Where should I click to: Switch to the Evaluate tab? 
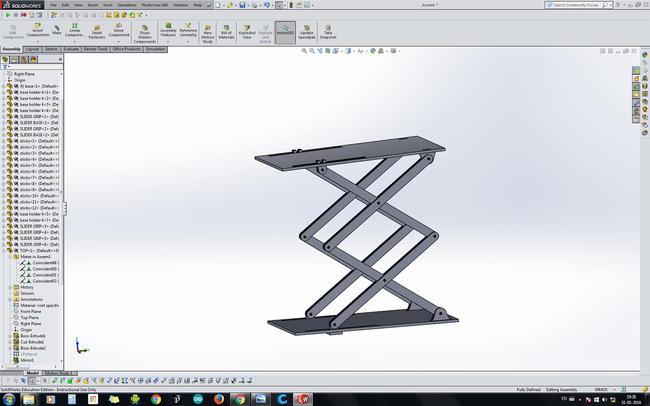(x=71, y=49)
